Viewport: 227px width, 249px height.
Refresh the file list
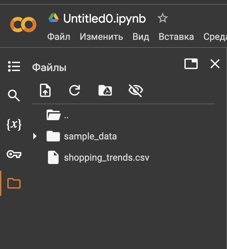(75, 90)
